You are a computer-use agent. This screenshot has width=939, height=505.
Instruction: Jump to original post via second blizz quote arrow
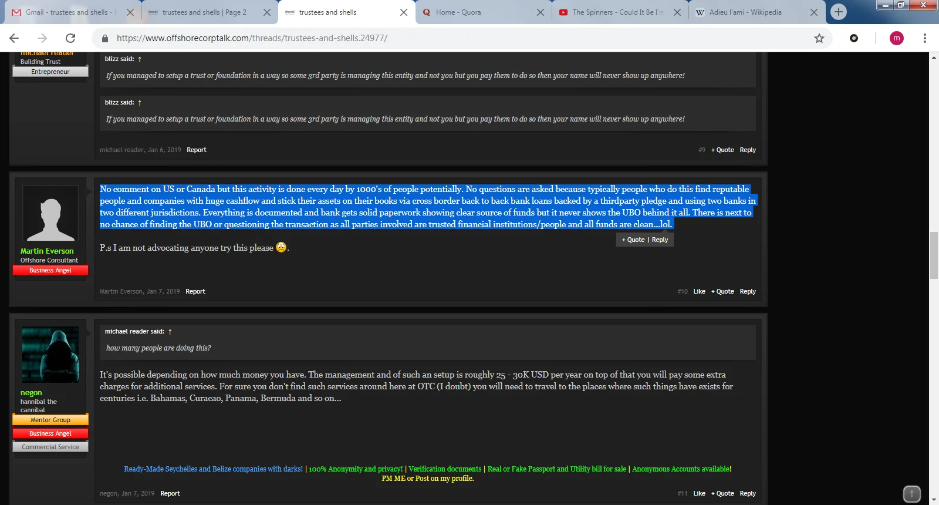click(x=140, y=103)
